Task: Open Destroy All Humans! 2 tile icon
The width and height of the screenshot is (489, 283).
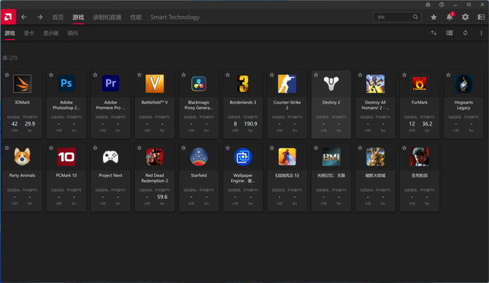Action: tap(375, 84)
